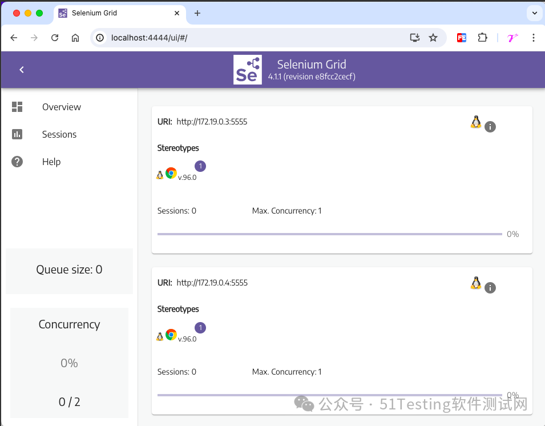
Task: View site information for localhost
Action: tap(100, 38)
